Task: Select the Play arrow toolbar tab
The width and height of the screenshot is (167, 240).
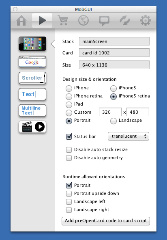Action: tap(42, 20)
